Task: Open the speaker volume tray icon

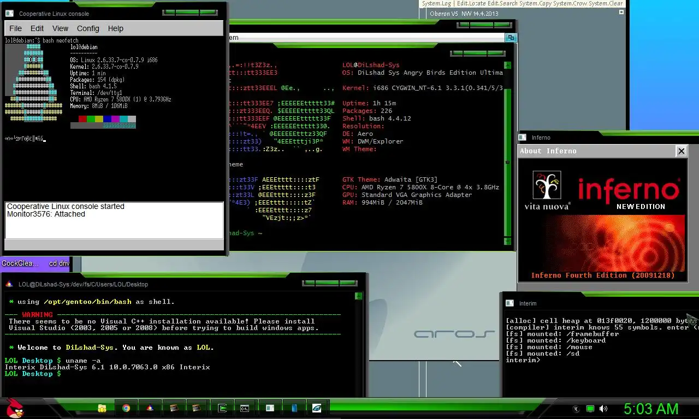Action: pyautogui.click(x=603, y=409)
